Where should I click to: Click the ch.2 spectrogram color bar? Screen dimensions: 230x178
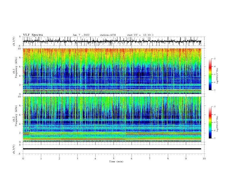pos(210,122)
